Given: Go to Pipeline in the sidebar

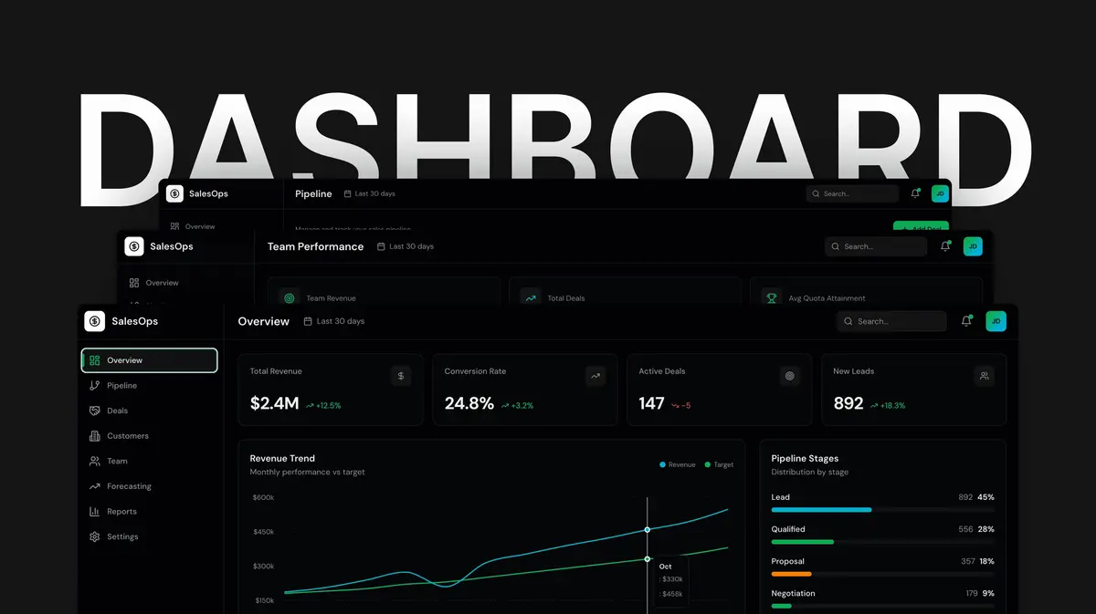Looking at the screenshot, I should (121, 386).
